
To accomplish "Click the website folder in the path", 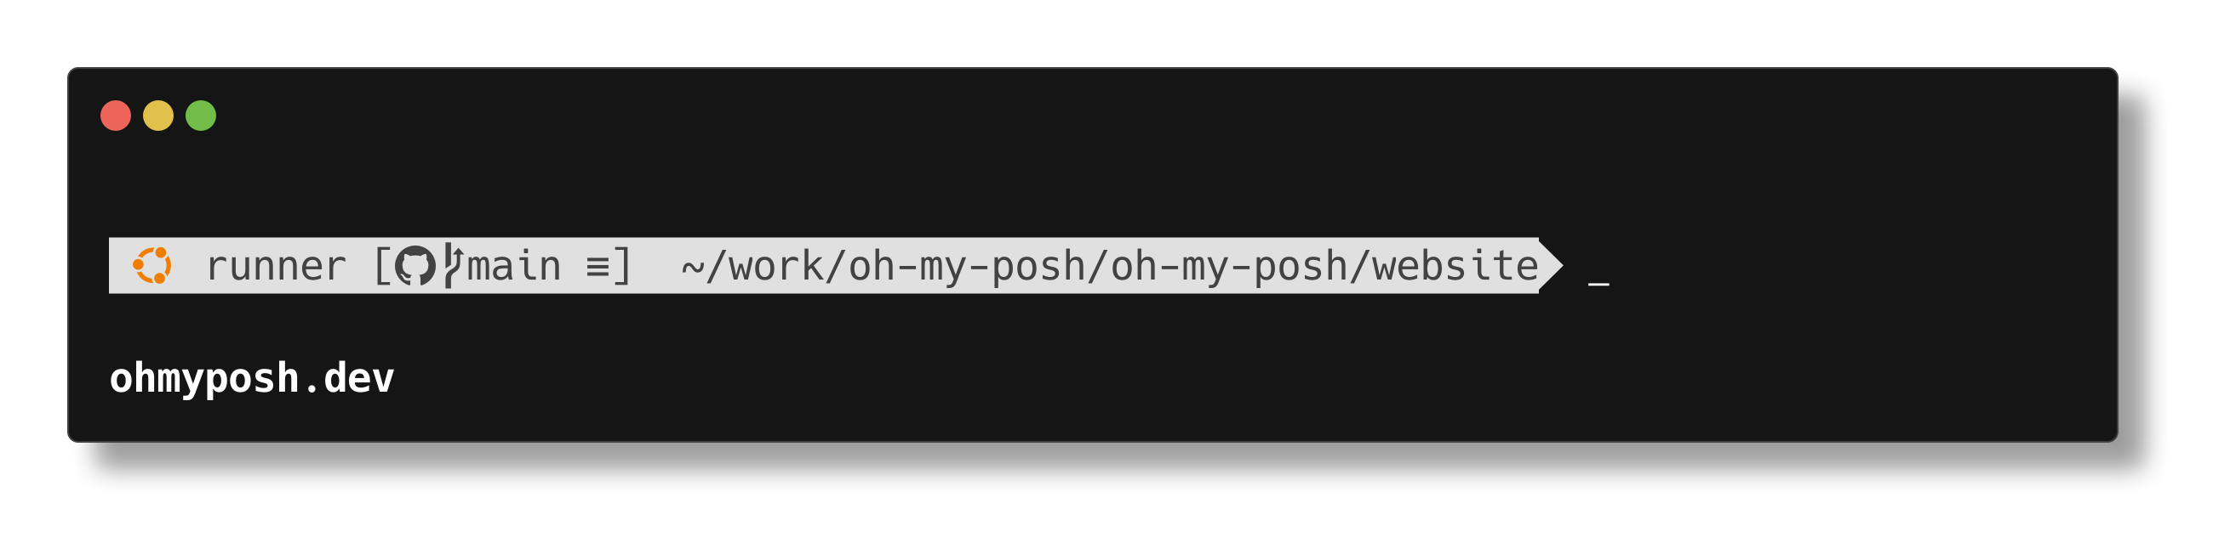I will coord(1455,266).
